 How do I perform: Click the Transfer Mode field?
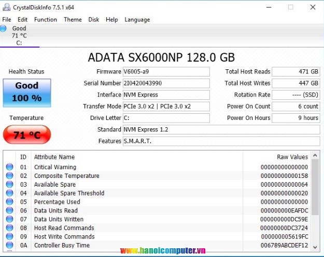tap(166, 107)
